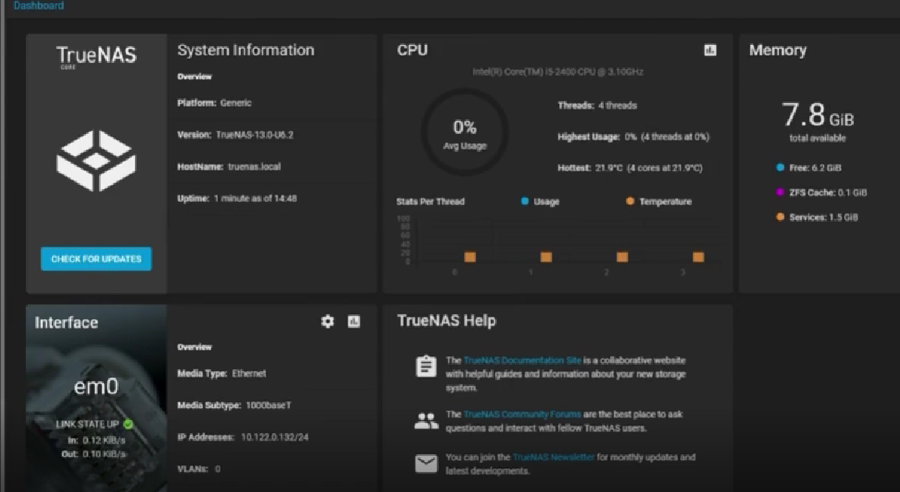Click the Uptime 1 minute value
Screen dimensions: 900x492
255,199
